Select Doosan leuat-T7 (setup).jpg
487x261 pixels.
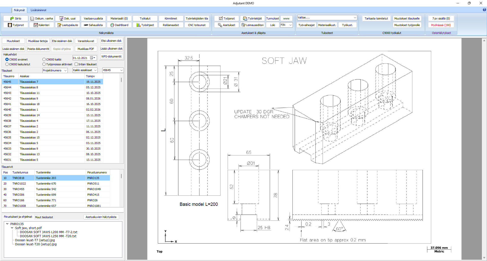[35, 240]
